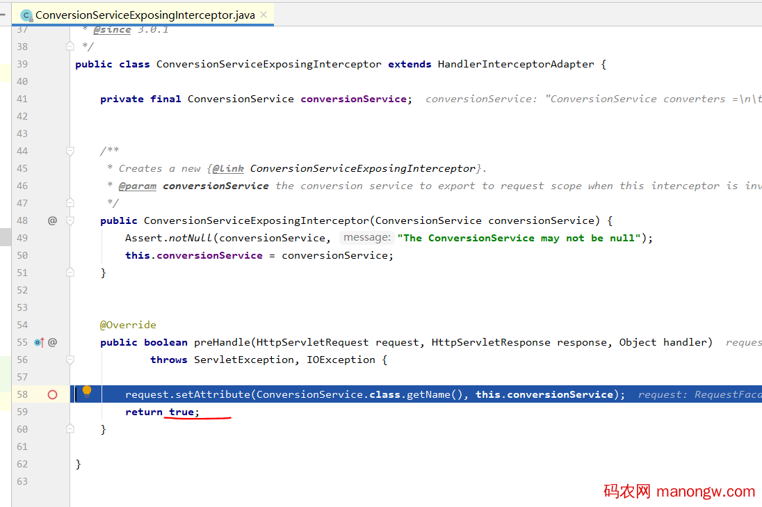Toggle the breakpoint on line 58

(x=52, y=394)
